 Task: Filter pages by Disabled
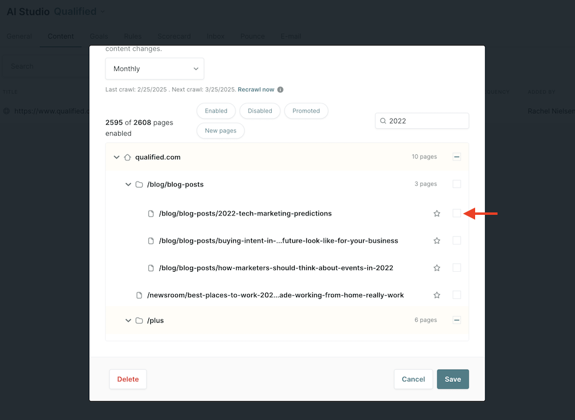click(260, 111)
